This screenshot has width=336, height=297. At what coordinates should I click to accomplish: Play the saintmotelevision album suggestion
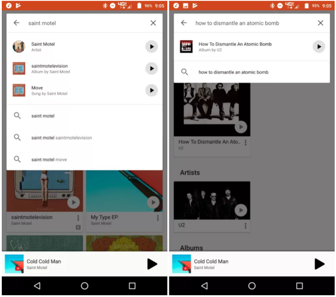[x=152, y=68]
